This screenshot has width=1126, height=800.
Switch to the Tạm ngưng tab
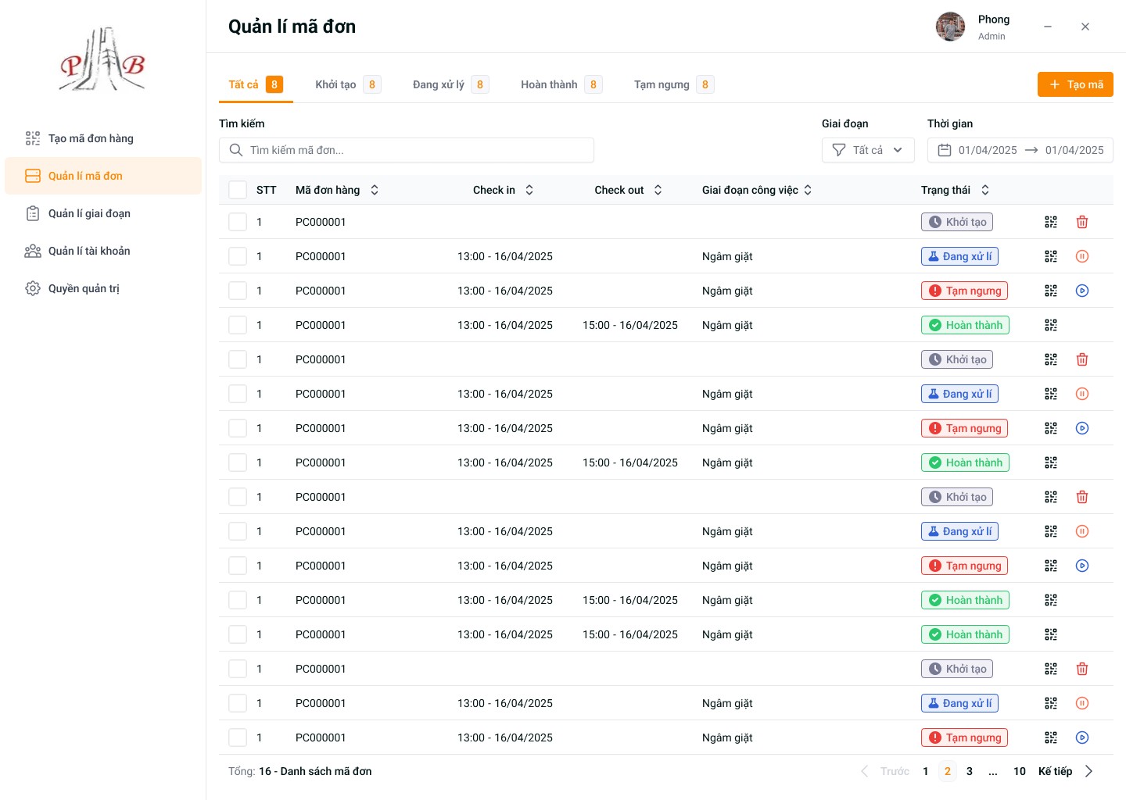[x=674, y=84]
